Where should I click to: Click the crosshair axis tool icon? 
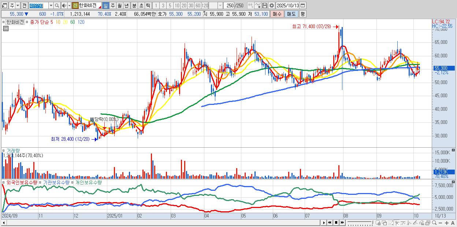397,223
